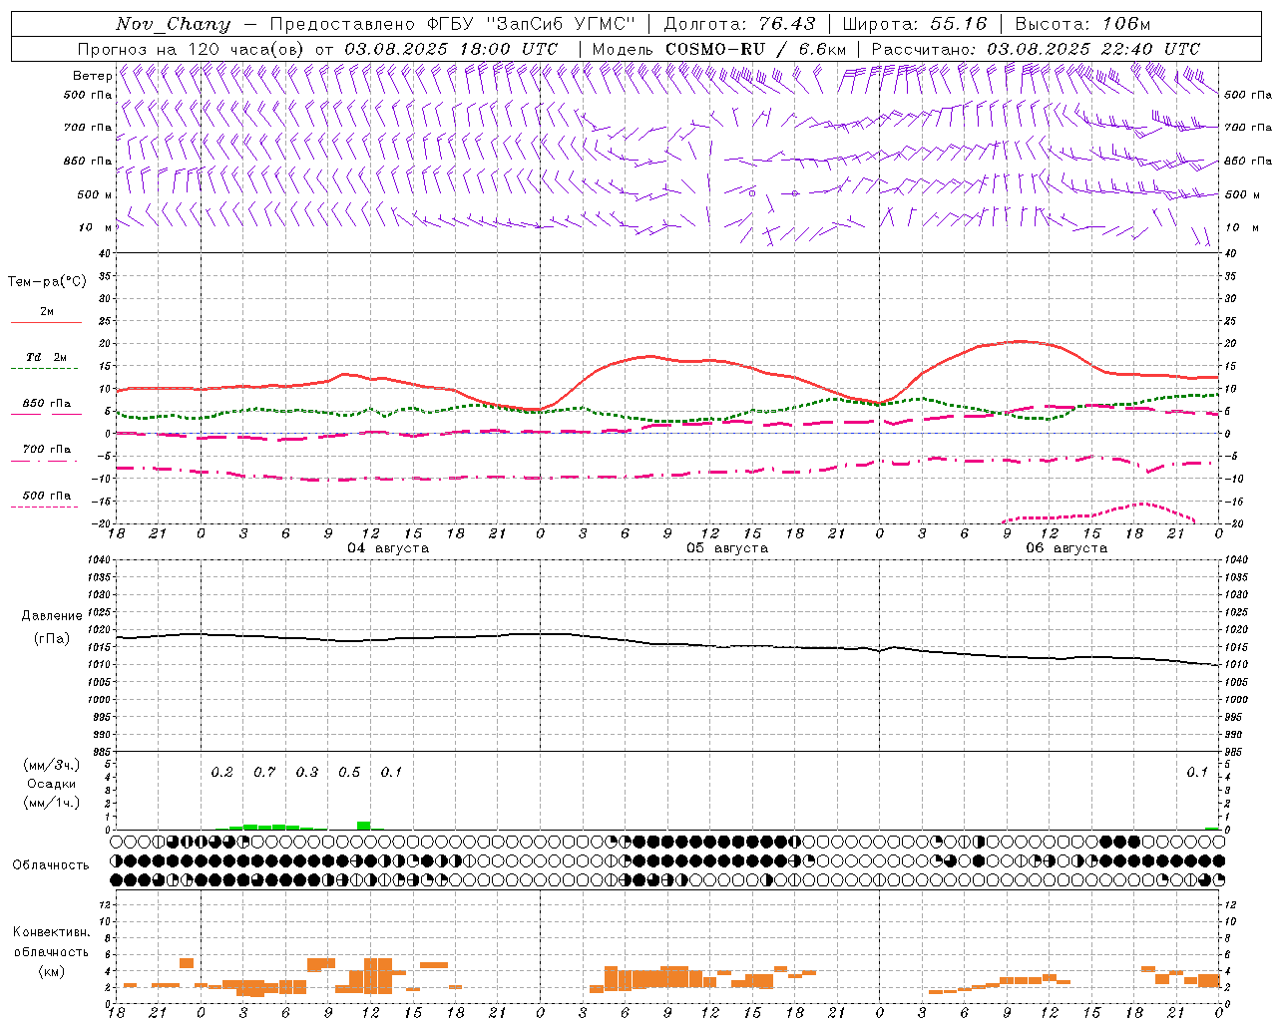Click the precipitation value 0.3
This screenshot has height=1021, width=1277.
(307, 772)
